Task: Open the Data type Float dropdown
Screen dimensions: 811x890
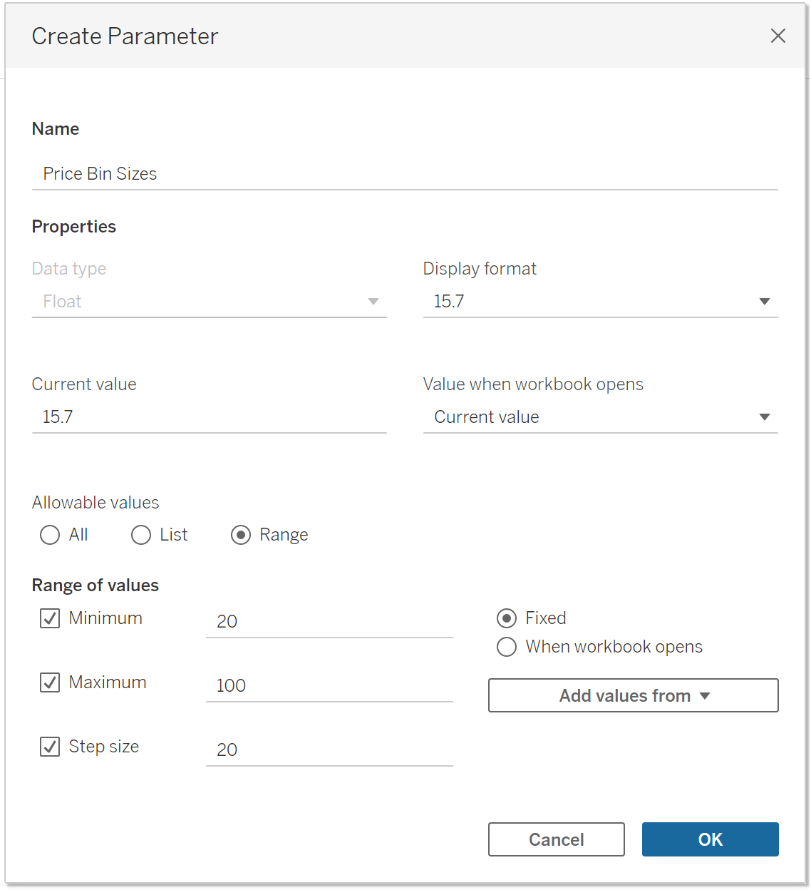Action: (209, 302)
